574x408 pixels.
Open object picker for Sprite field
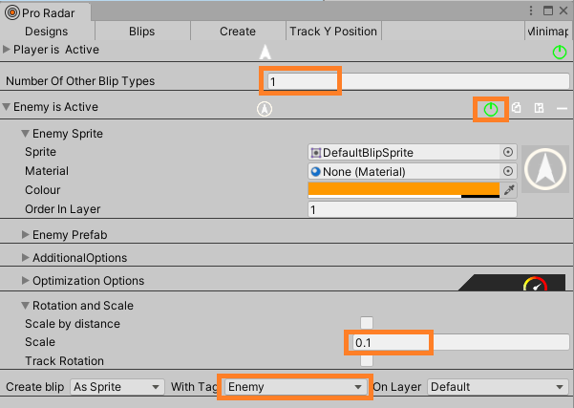click(x=508, y=152)
